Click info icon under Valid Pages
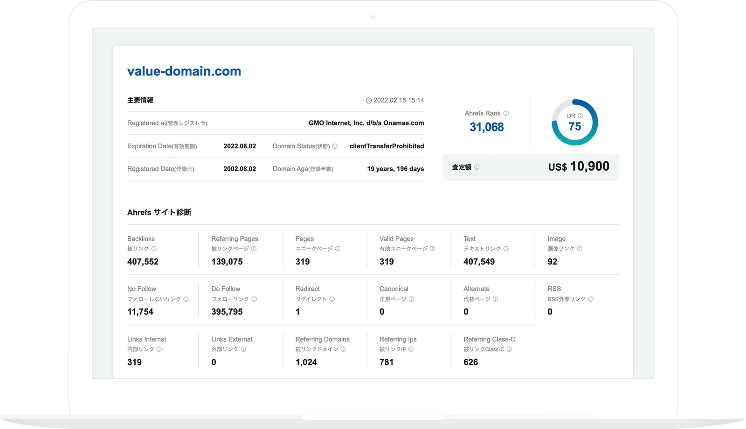This screenshot has width=746, height=429. click(x=432, y=249)
